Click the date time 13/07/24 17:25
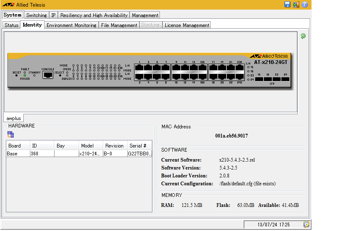341x231 pixels. click(274, 224)
